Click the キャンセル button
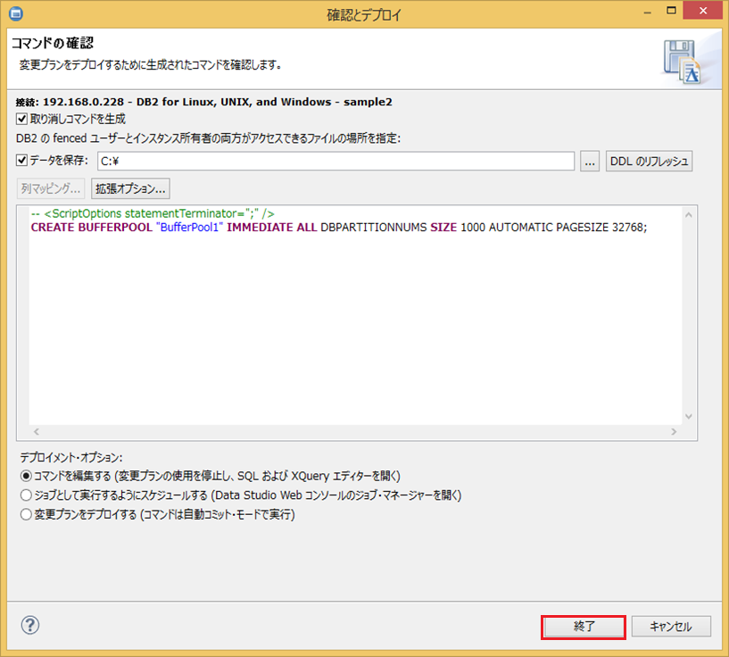 point(671,628)
